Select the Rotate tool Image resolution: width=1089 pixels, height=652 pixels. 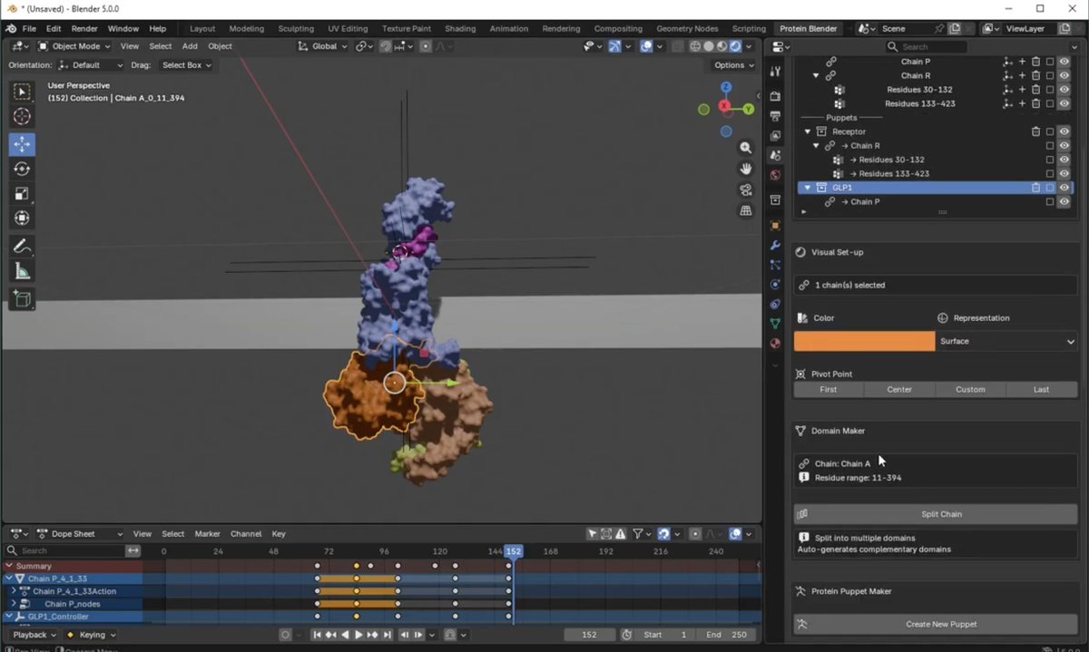pyautogui.click(x=23, y=169)
